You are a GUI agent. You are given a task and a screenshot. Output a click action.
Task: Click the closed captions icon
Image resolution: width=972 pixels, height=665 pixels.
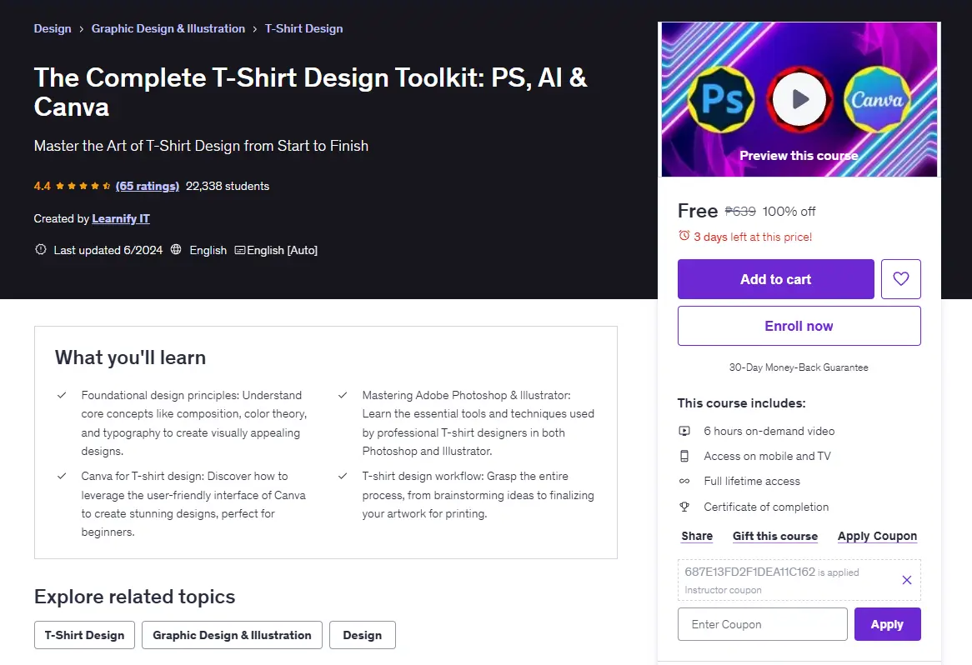240,250
